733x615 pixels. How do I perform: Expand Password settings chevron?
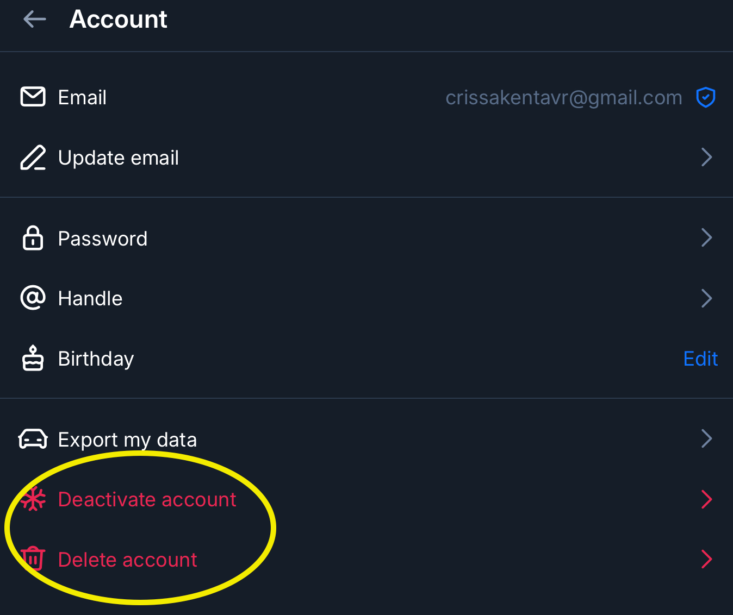pos(706,238)
